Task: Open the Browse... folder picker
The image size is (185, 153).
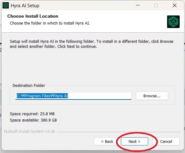Action: 152,96
